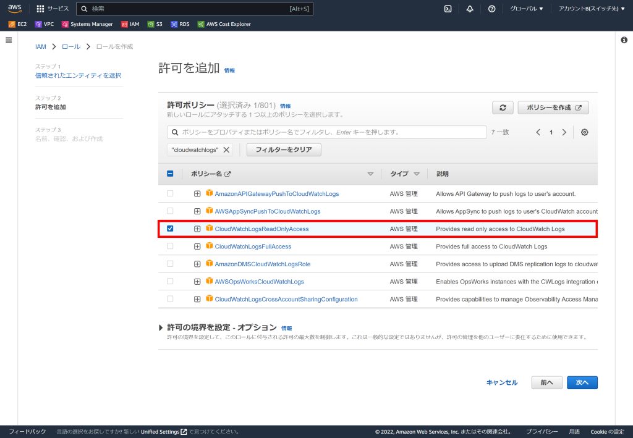Open AWS Cost Explorer shortcut
The height and width of the screenshot is (438, 633).
pyautogui.click(x=224, y=24)
